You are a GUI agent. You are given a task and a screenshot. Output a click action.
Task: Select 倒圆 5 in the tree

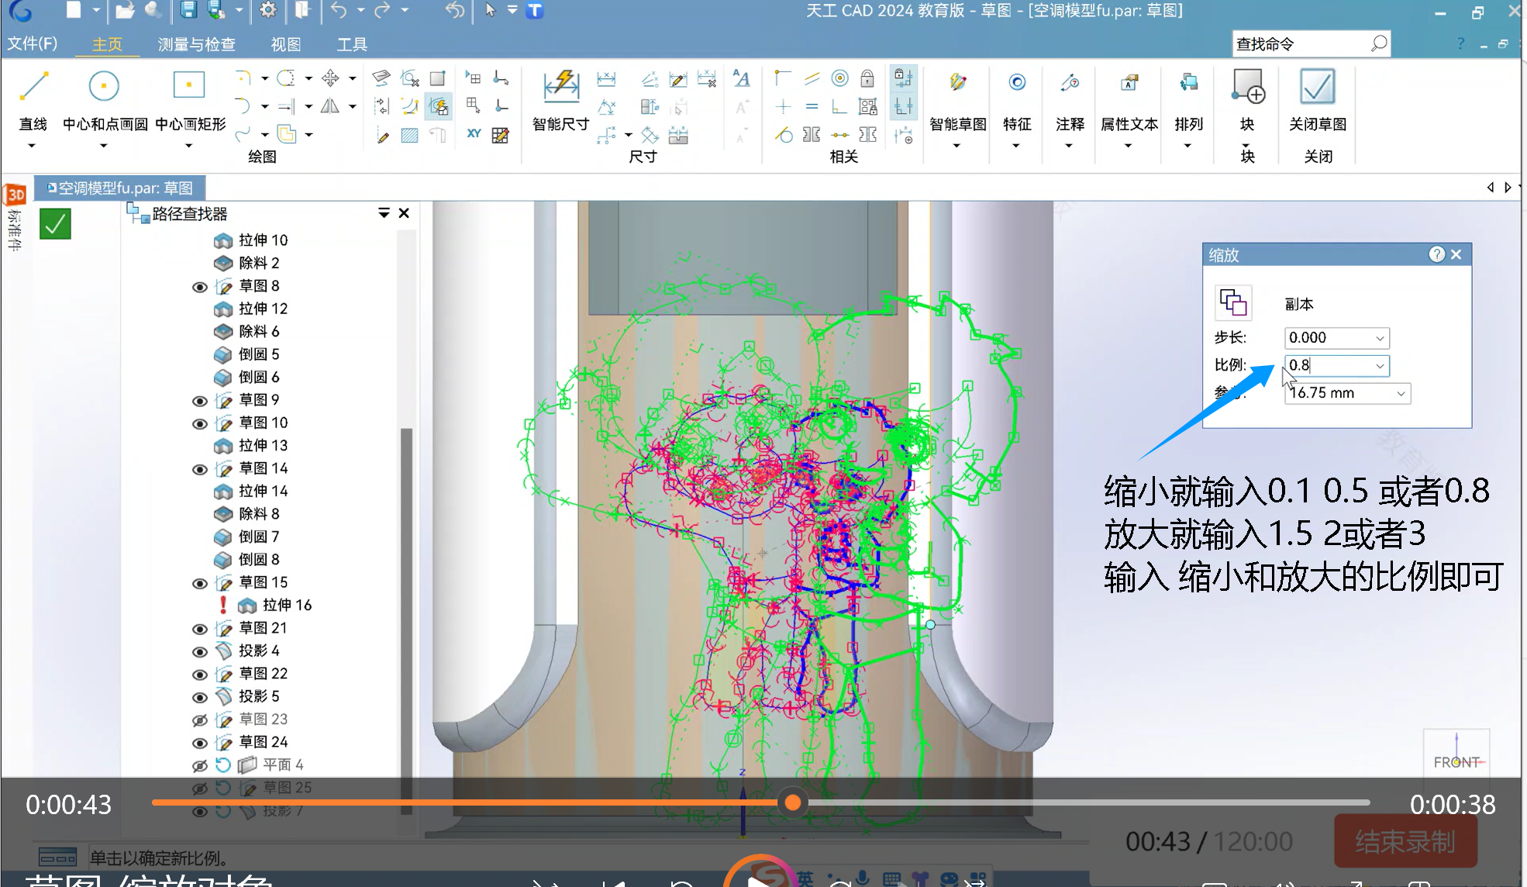click(246, 354)
